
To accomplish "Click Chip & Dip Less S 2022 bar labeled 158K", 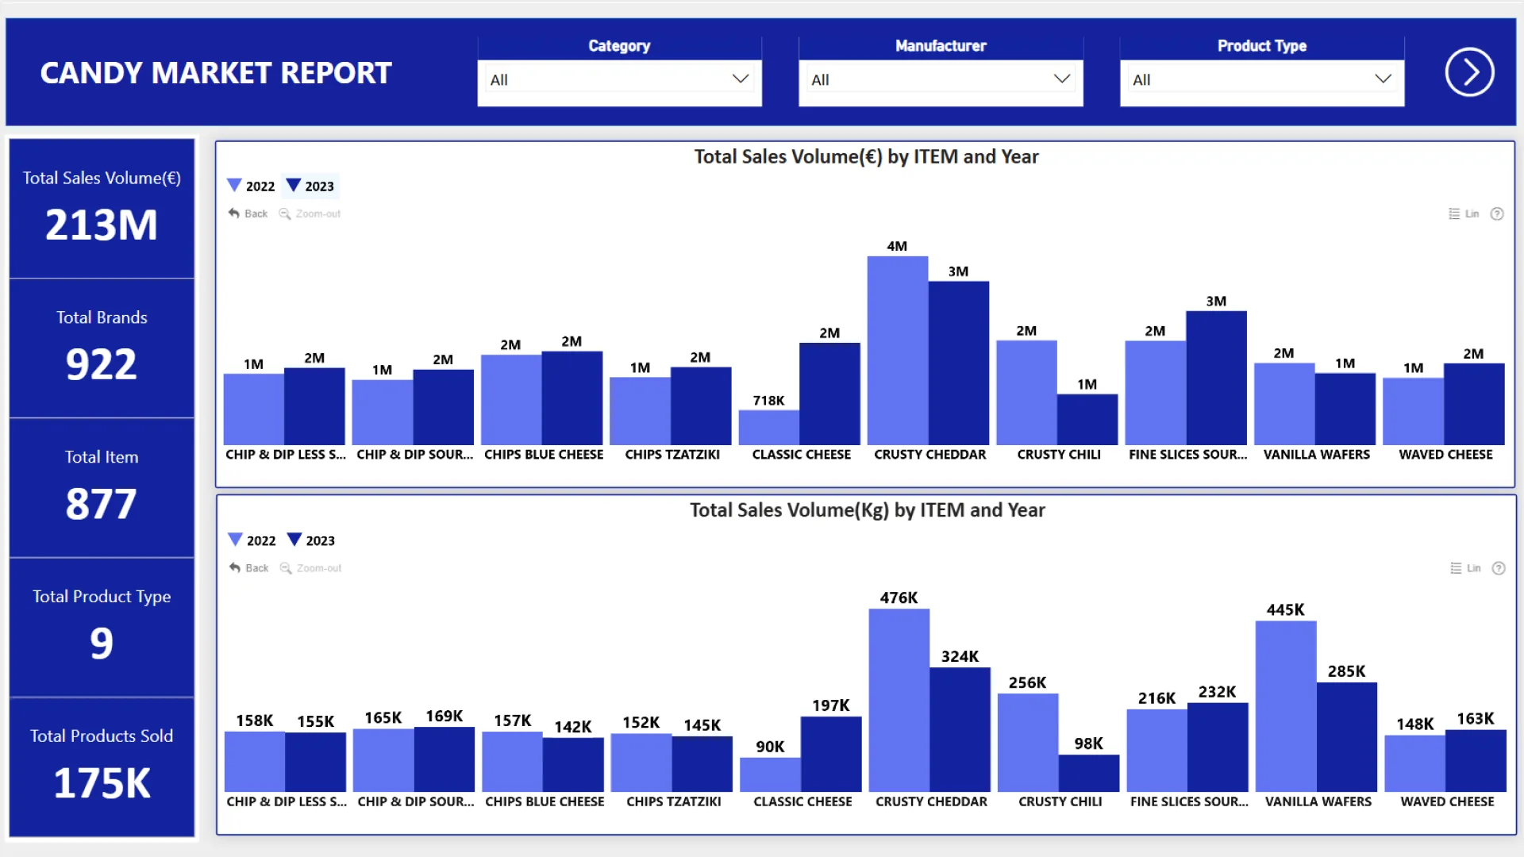I will click(255, 762).
